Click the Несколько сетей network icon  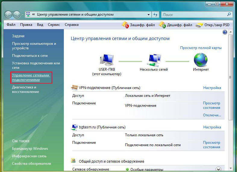(x=154, y=60)
